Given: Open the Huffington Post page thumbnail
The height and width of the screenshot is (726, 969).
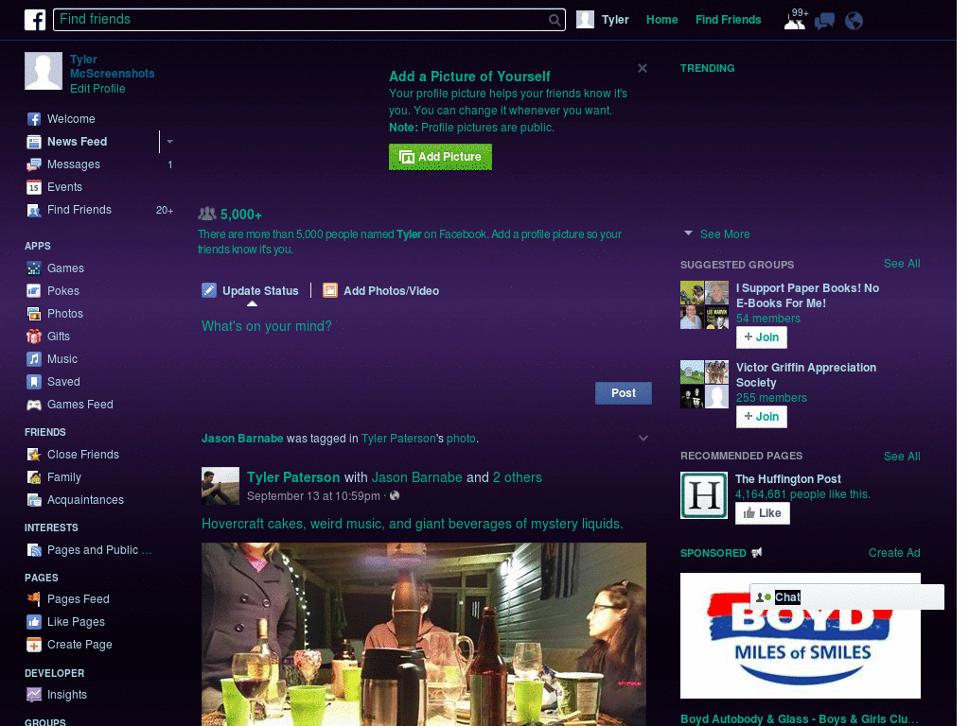Looking at the screenshot, I should [704, 495].
